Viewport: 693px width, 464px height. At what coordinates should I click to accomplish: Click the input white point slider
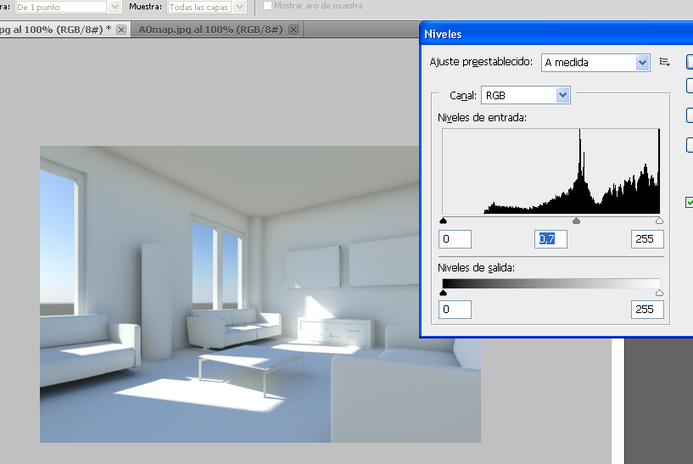click(659, 221)
